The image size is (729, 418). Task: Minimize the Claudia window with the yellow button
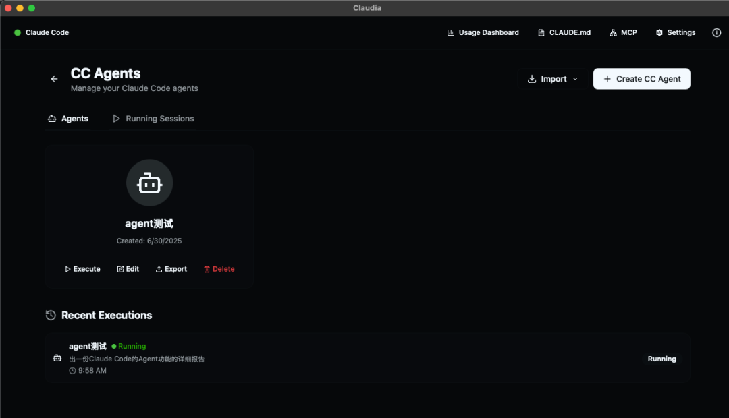click(20, 8)
